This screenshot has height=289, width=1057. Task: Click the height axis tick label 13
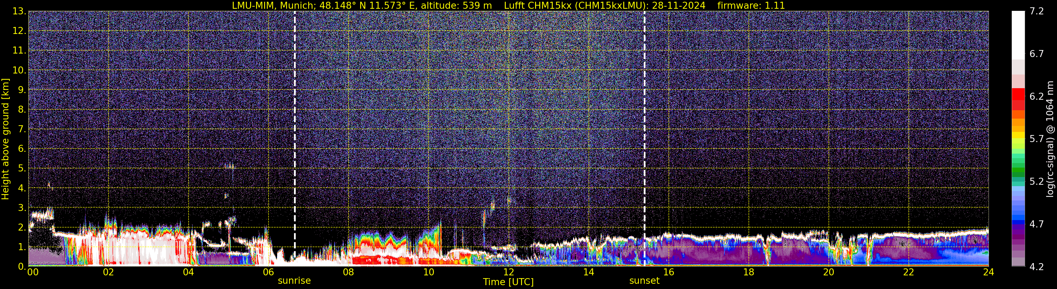tap(19, 12)
